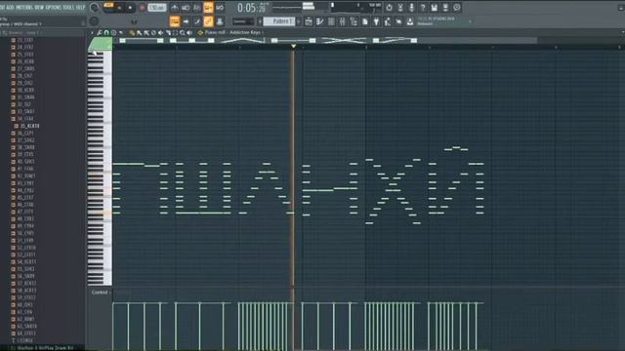This screenshot has width=625, height=351.
Task: Open the Mixer view icon
Action: tap(342, 21)
